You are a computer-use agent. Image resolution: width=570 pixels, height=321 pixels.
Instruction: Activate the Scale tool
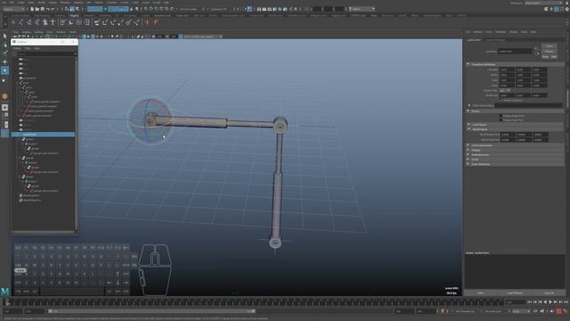coord(4,80)
